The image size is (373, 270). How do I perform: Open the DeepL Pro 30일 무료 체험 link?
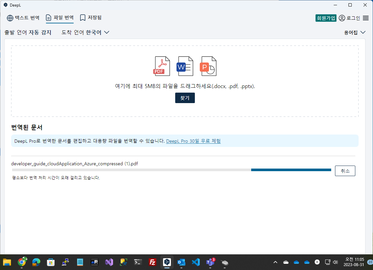(193, 141)
